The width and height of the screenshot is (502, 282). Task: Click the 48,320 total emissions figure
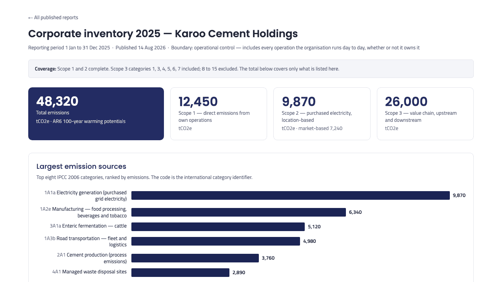pyautogui.click(x=57, y=101)
